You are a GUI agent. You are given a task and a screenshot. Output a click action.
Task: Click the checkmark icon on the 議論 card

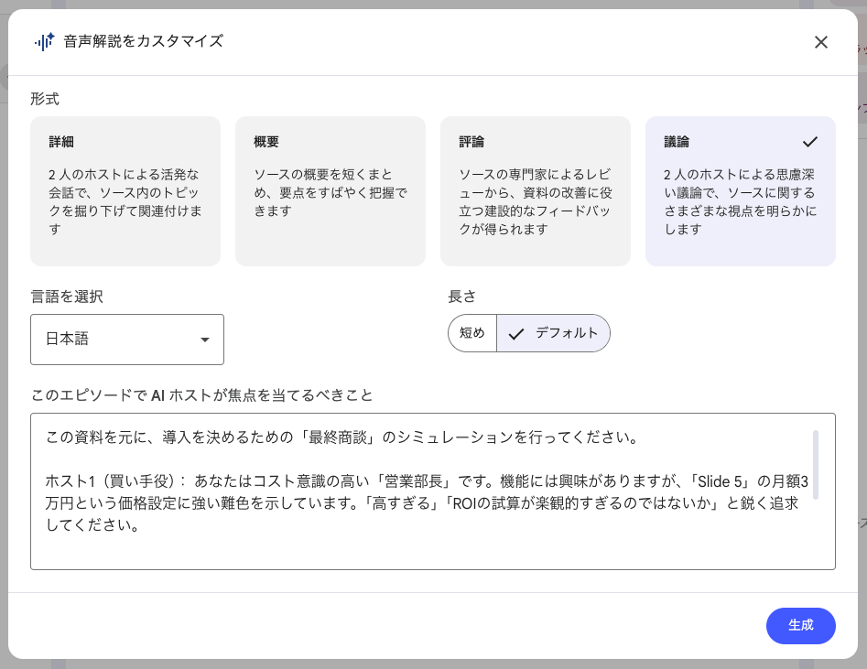point(809,142)
